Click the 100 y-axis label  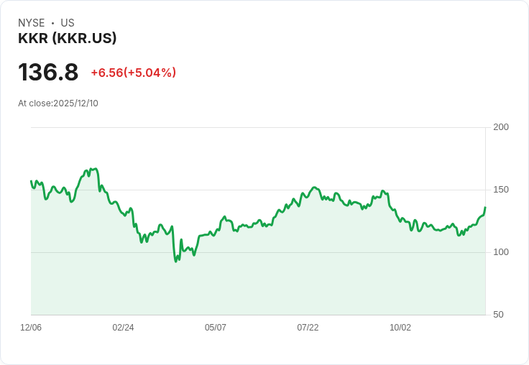501,252
